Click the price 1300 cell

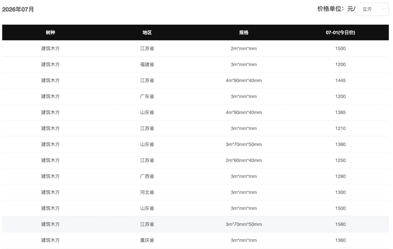click(x=340, y=192)
